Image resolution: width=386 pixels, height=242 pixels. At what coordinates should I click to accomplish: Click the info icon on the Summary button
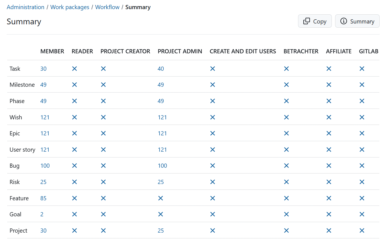click(x=344, y=21)
